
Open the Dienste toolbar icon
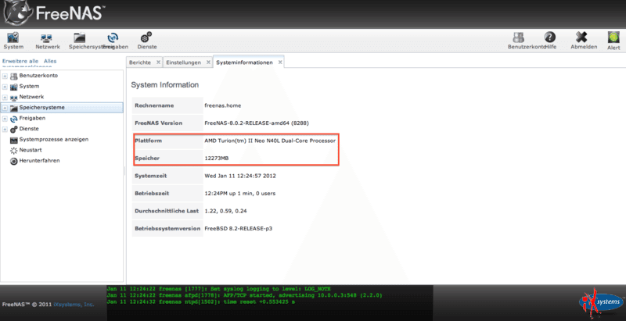pos(146,37)
